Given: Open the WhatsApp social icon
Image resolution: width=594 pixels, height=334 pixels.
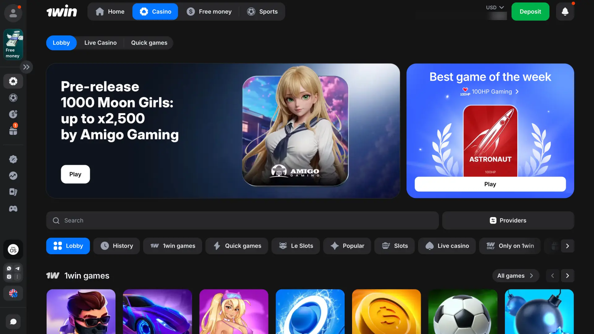Looking at the screenshot, I should point(9,268).
